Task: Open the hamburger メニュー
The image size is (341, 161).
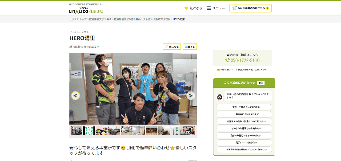Action: pos(216,8)
